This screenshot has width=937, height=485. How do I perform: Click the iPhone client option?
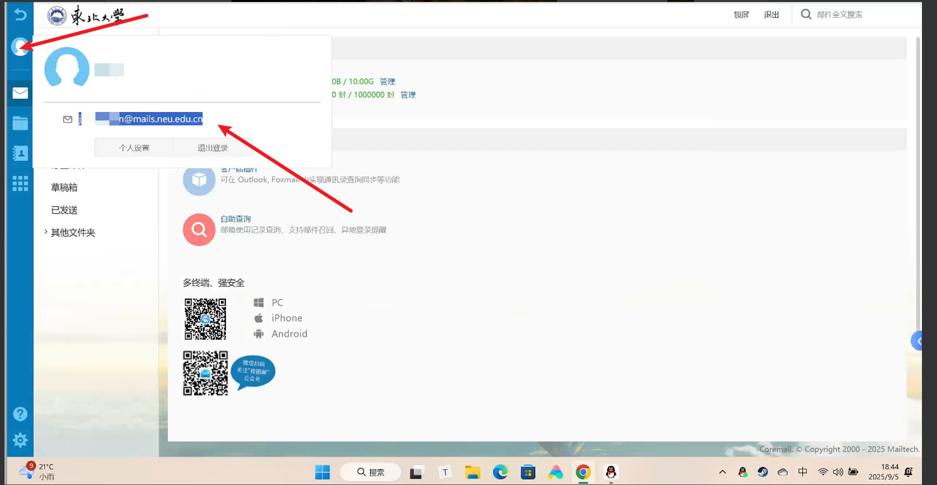(278, 318)
